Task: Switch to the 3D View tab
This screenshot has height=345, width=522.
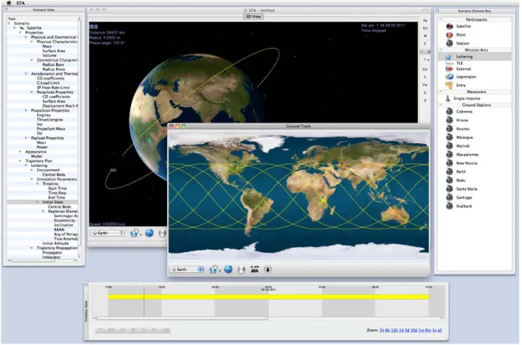Action: (253, 16)
